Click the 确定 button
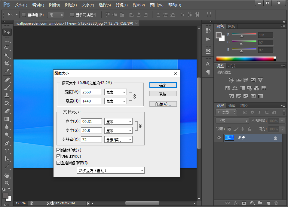Viewport: 288px width, 207px height. click(x=163, y=85)
